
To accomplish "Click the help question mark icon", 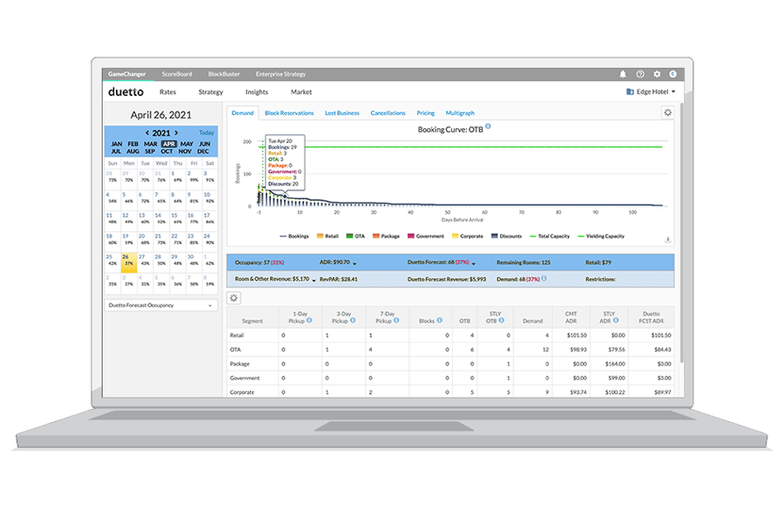I will point(640,75).
